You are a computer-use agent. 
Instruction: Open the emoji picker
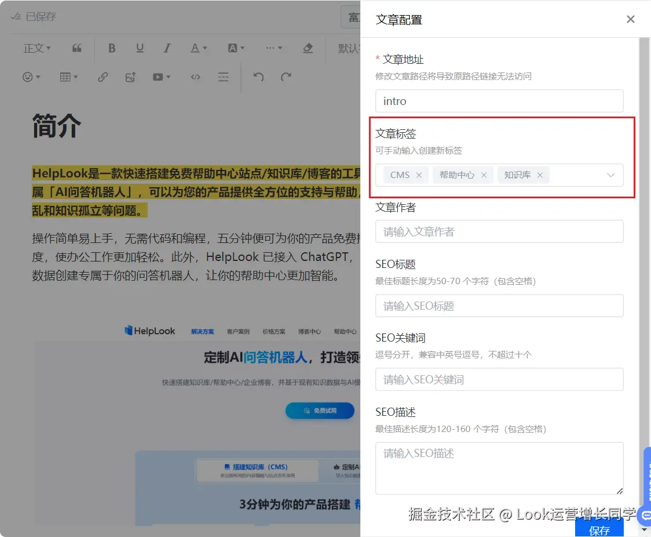point(31,77)
